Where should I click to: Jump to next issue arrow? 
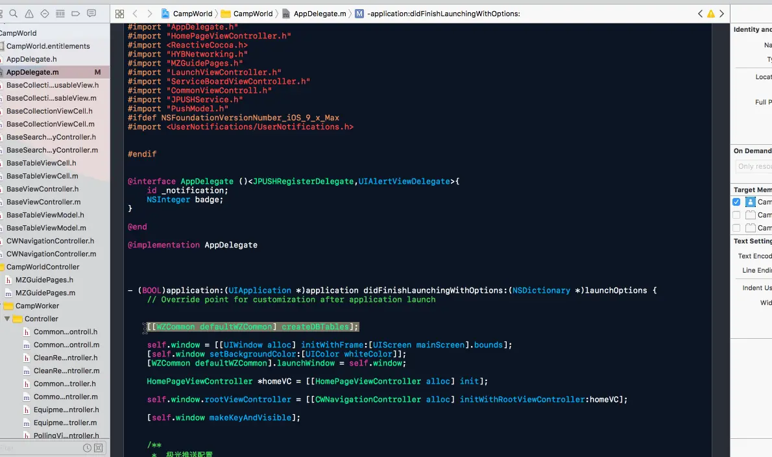pyautogui.click(x=722, y=14)
